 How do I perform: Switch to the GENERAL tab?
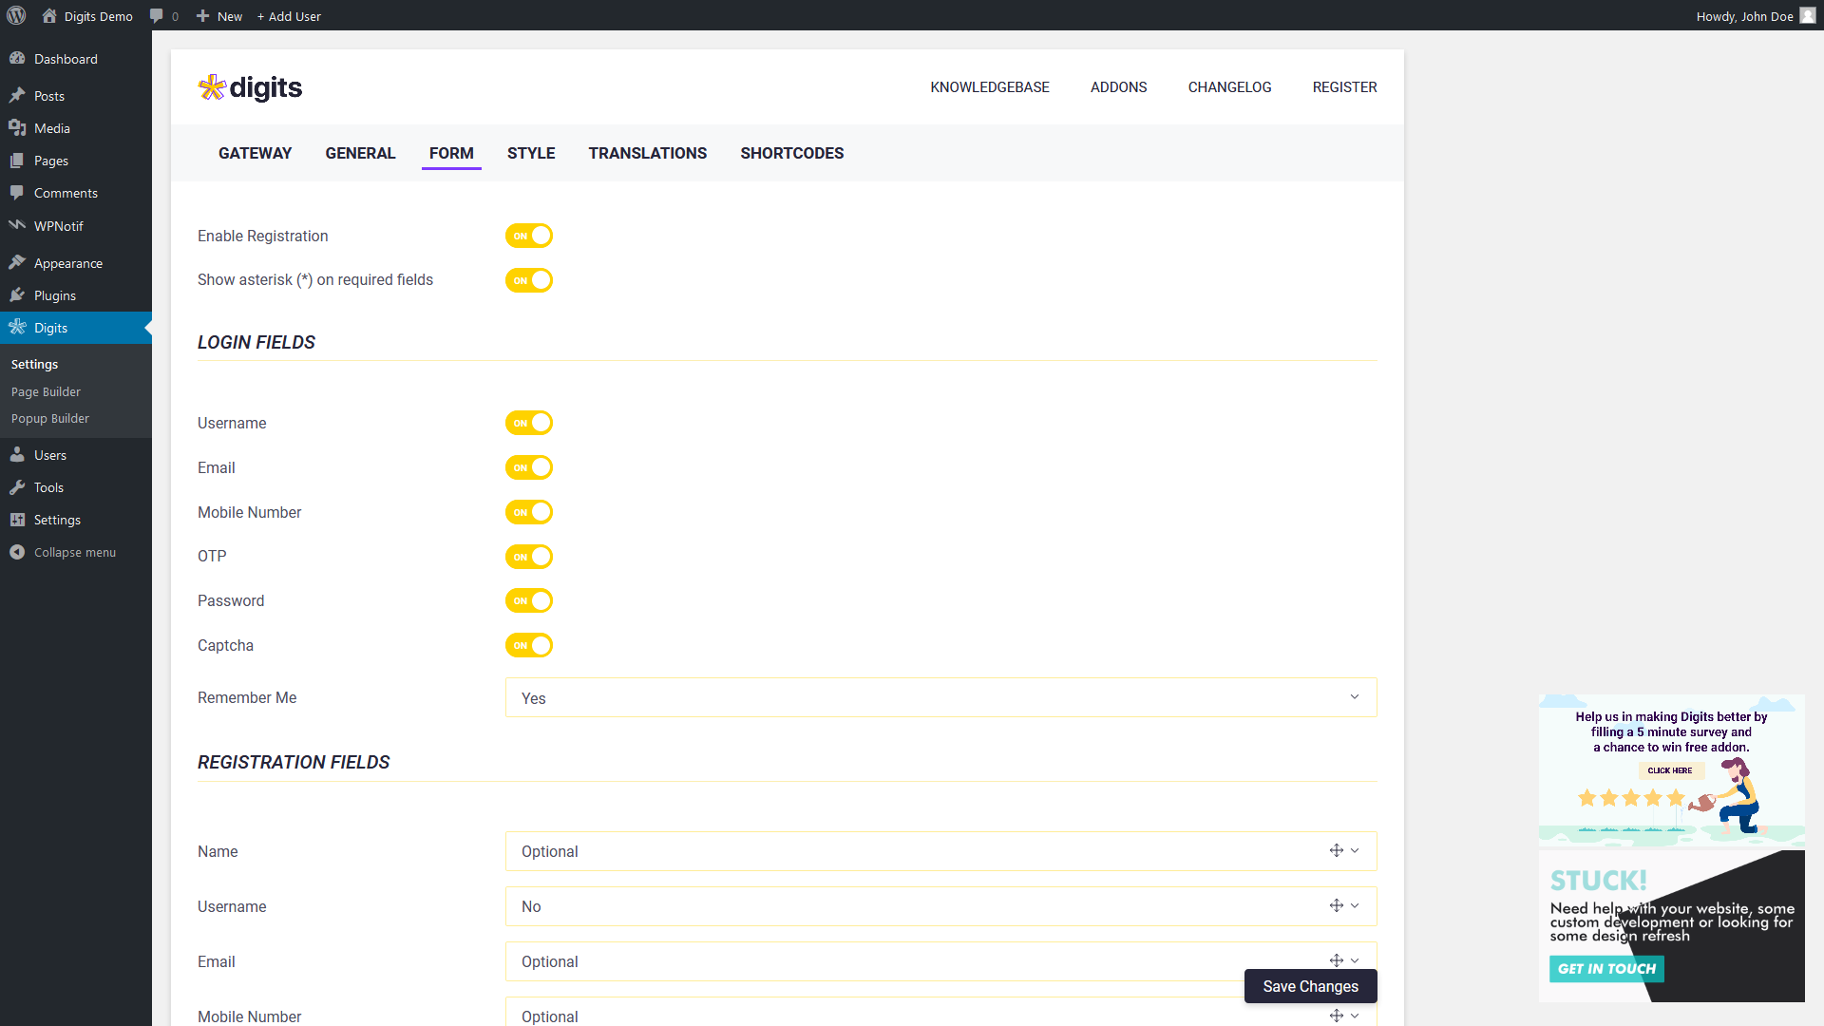click(360, 153)
